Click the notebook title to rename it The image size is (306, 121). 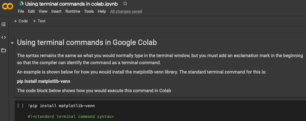[72, 4]
